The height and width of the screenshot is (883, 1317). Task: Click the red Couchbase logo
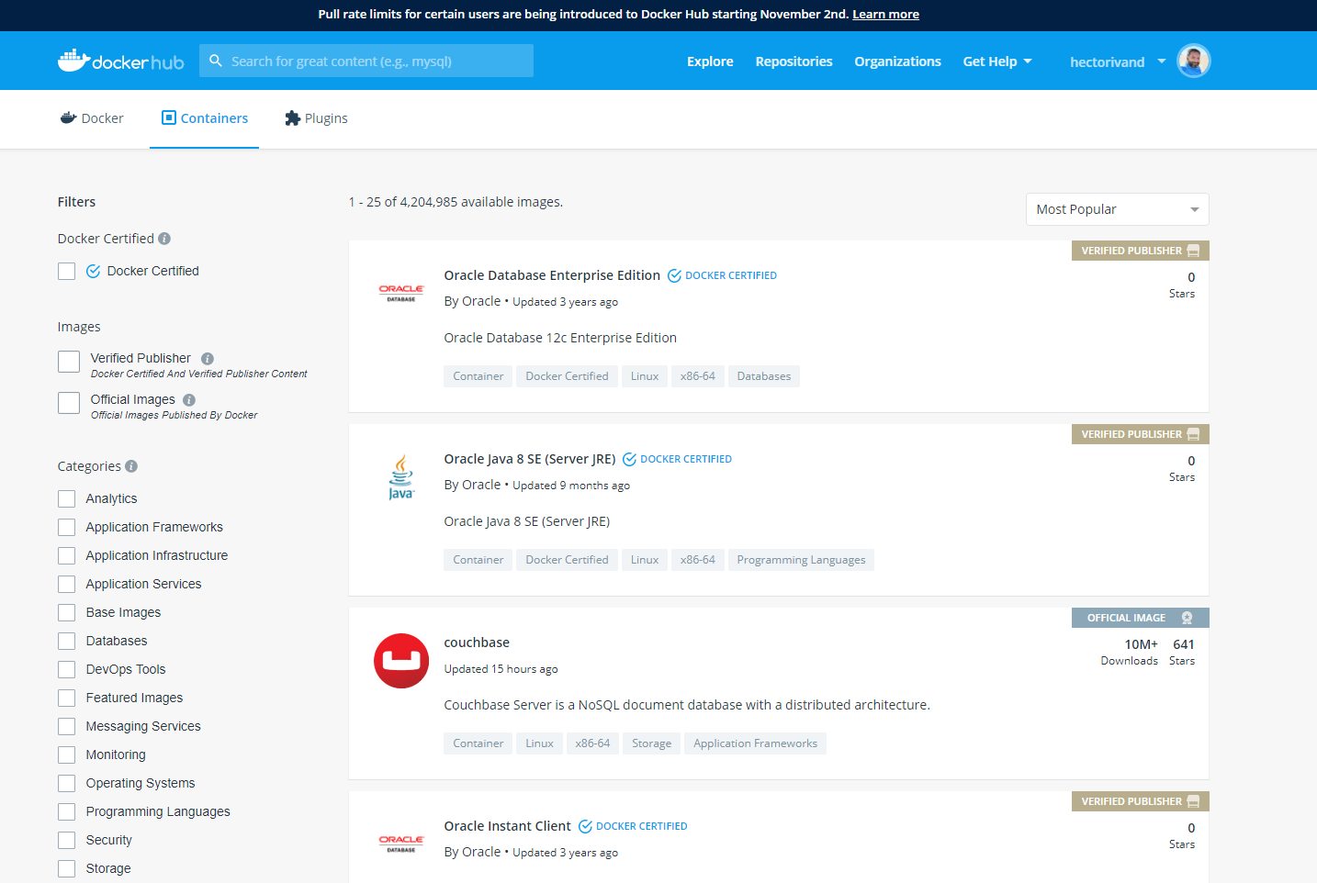pos(401,661)
